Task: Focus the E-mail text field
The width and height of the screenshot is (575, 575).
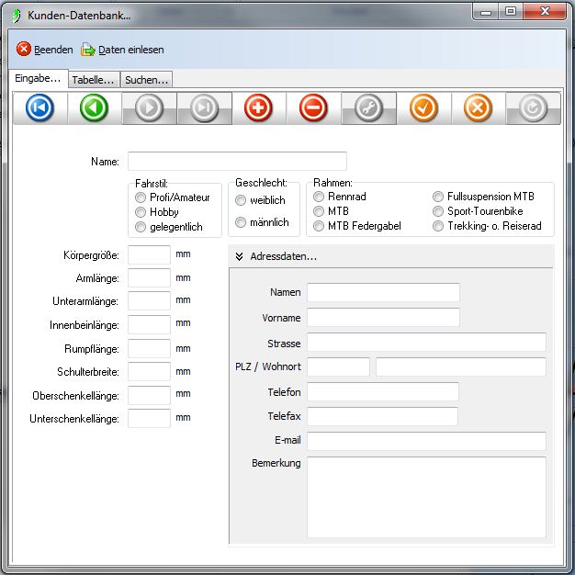Action: [x=425, y=441]
